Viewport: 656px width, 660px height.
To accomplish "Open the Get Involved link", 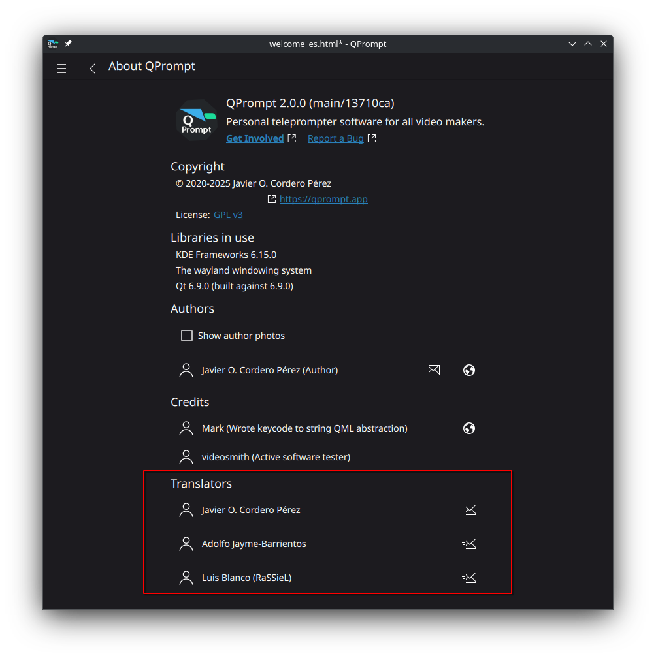I will pos(255,138).
